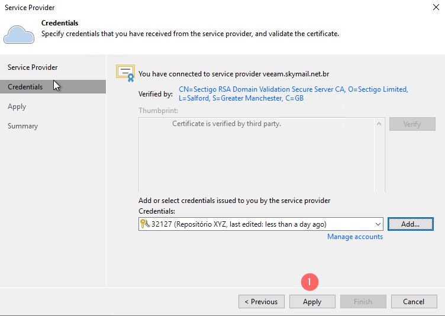Click inside the Thumbprint text area

click(x=257, y=155)
